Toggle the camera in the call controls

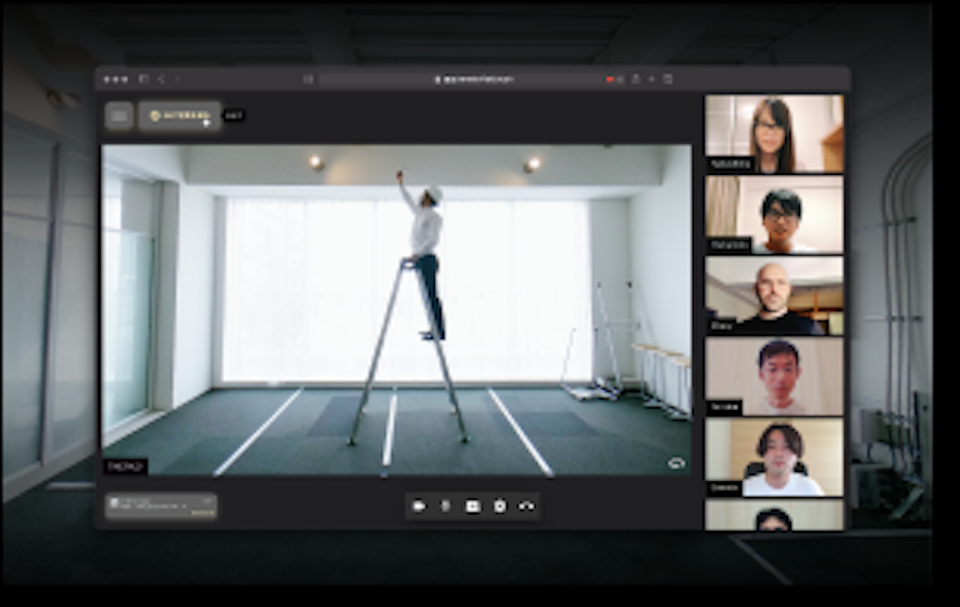419,506
